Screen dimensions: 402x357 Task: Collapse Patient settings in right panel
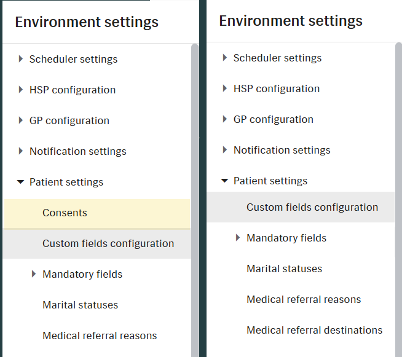(x=224, y=181)
